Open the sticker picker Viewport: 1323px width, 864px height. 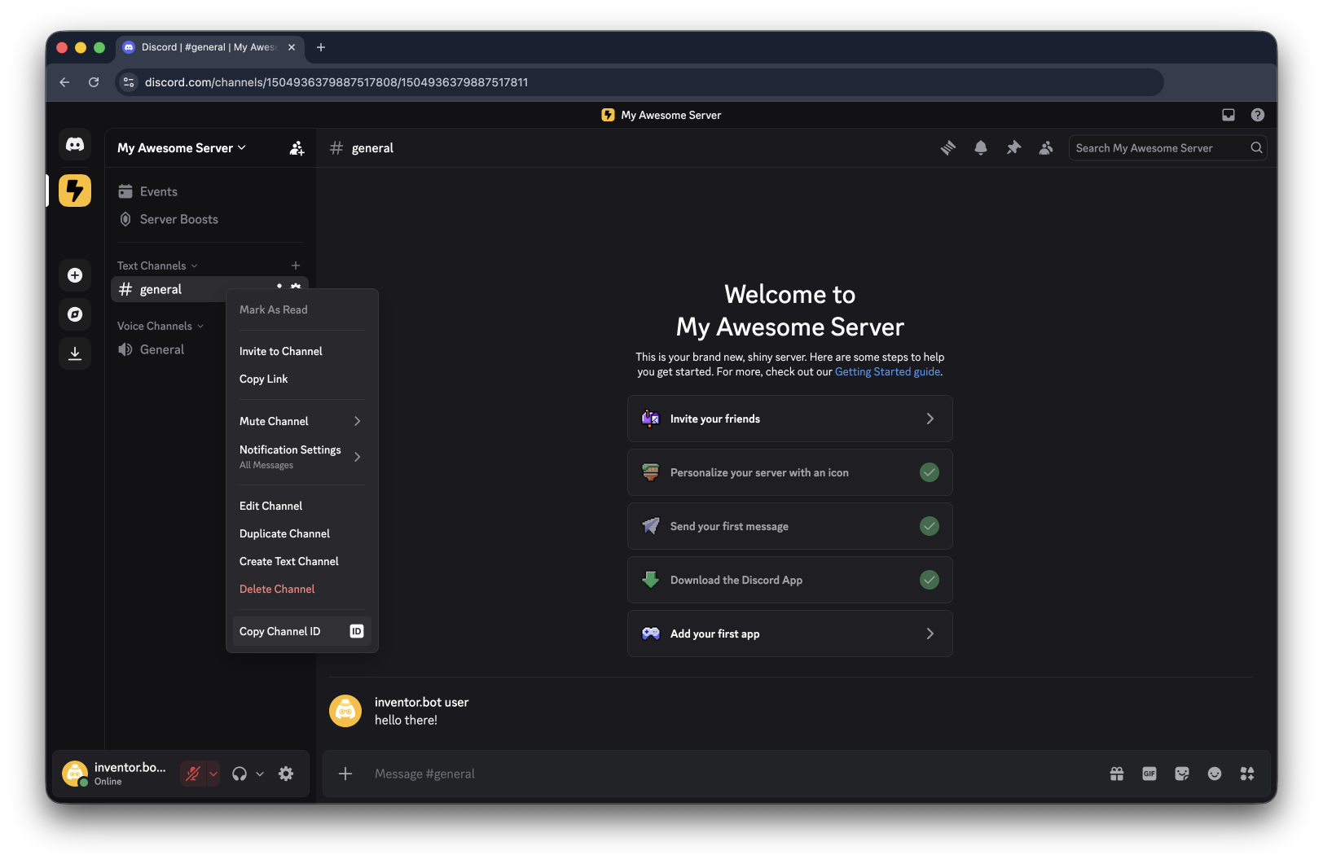1182,774
